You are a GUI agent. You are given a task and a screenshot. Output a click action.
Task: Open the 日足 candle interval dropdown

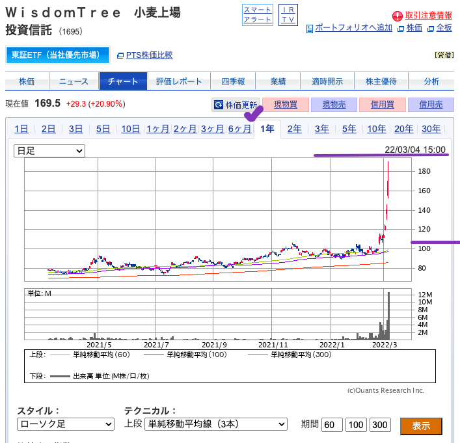click(49, 151)
